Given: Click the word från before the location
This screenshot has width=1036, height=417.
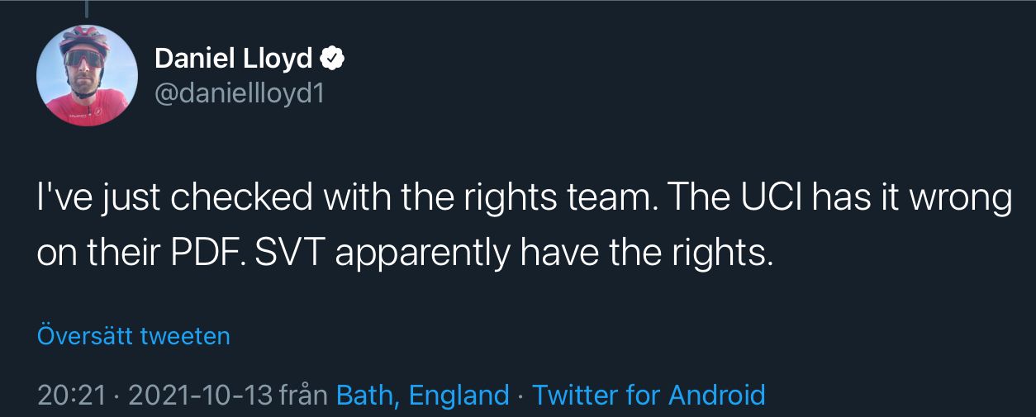Looking at the screenshot, I should [x=303, y=395].
